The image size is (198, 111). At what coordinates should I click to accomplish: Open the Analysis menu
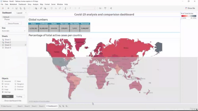(36, 4)
